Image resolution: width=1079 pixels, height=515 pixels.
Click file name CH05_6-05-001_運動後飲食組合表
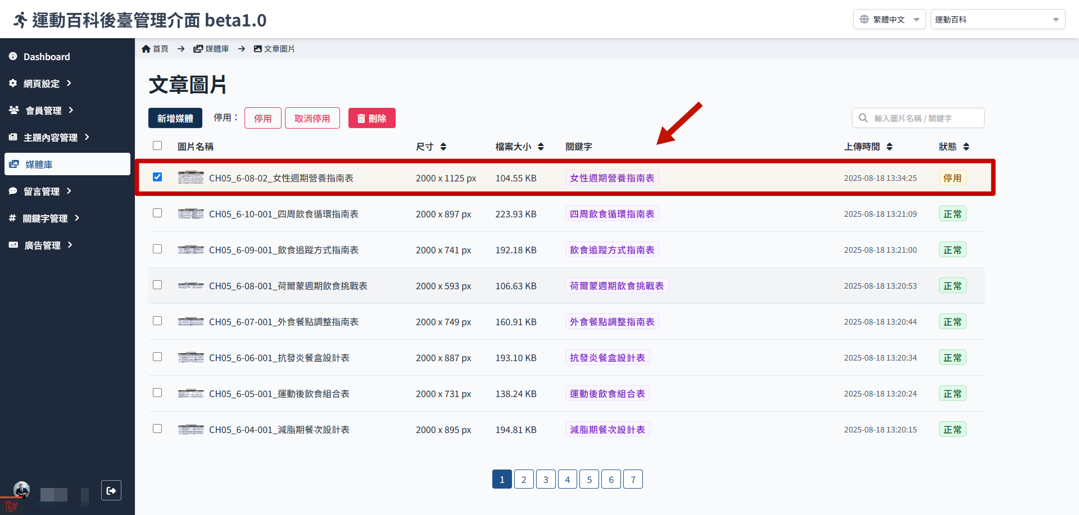pos(279,394)
